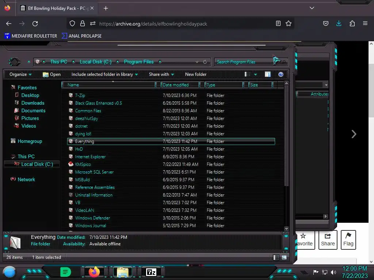Open the extensions puzzle icon
Viewport: 374px width, 280px height.
[x=352, y=23]
